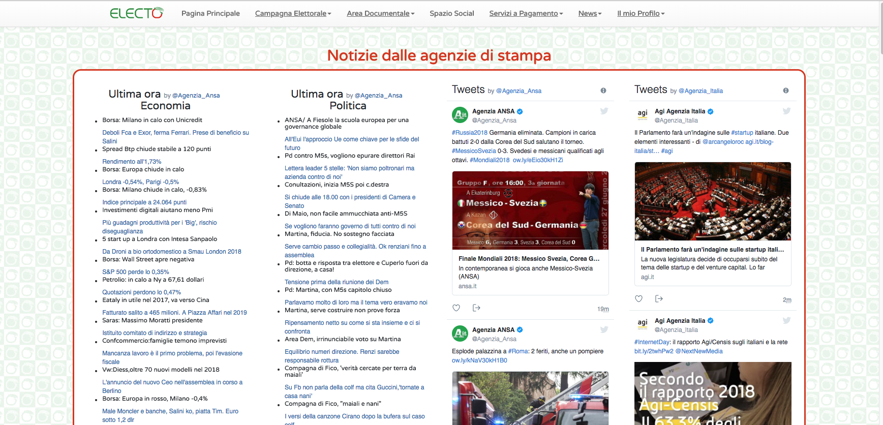Viewport: 883px width, 425px height.
Task: Click the Agenzia ANSA avatar on the Esplode palazzina tweet
Action: point(460,333)
